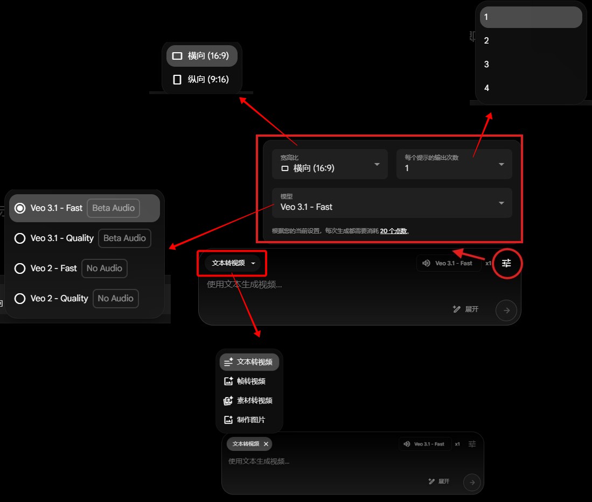Click the dropdown arrow in 宽高比 field
The width and height of the screenshot is (592, 502).
(x=377, y=164)
